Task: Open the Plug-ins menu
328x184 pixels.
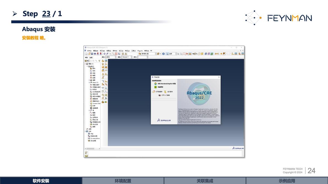Action: tap(140, 51)
